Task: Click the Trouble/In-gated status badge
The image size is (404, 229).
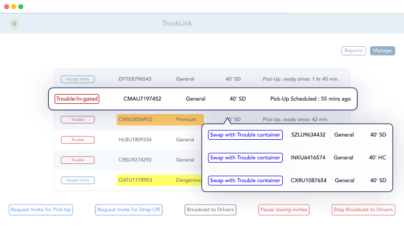Action: [77, 99]
